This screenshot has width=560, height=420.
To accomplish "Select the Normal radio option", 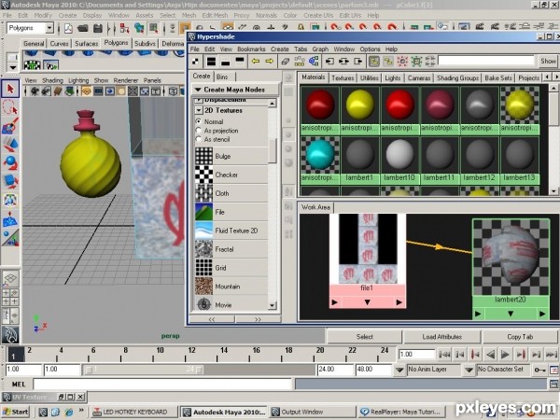I will [199, 121].
